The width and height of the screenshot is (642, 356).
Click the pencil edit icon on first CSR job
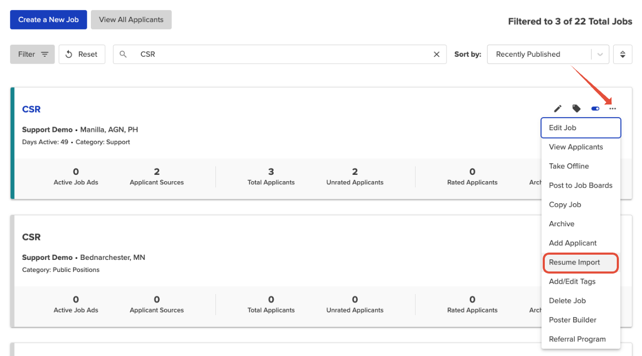pyautogui.click(x=558, y=109)
